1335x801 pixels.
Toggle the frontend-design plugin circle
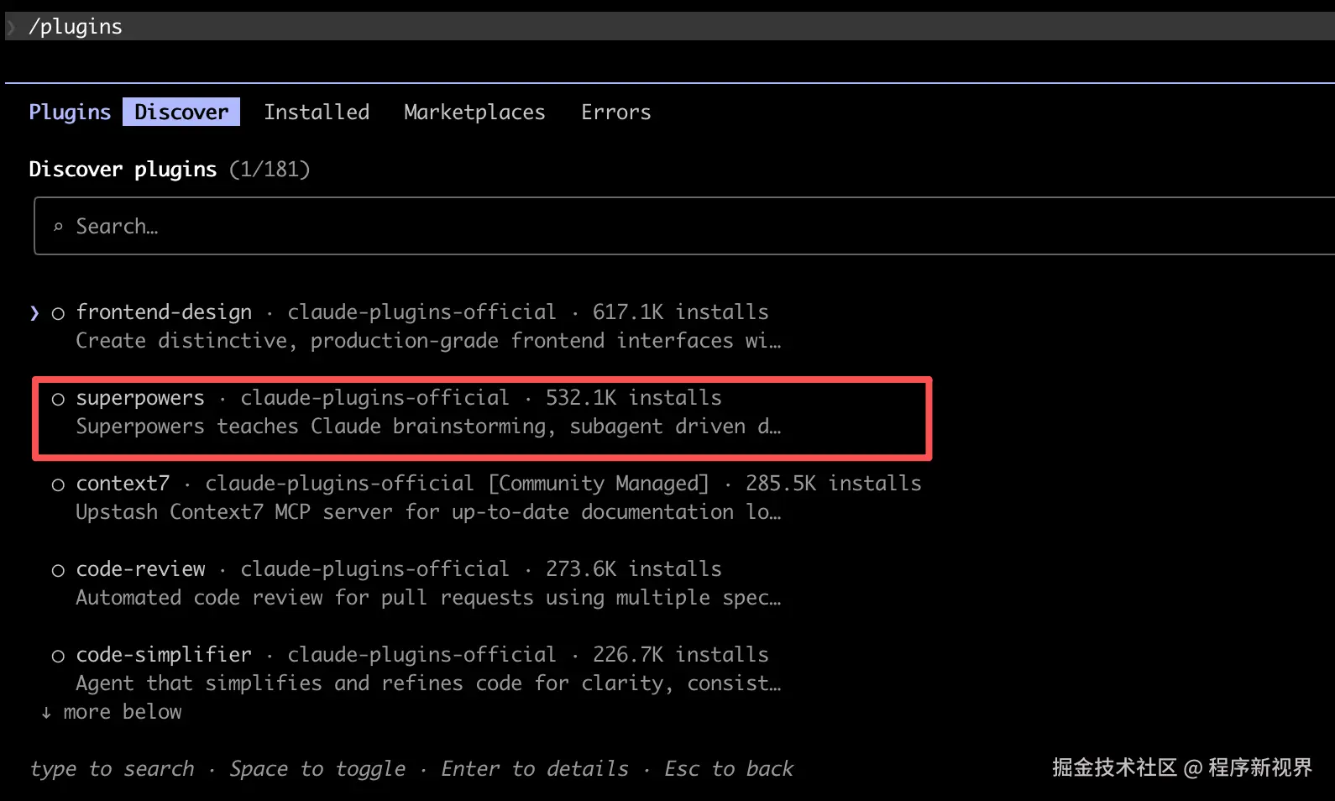[58, 313]
